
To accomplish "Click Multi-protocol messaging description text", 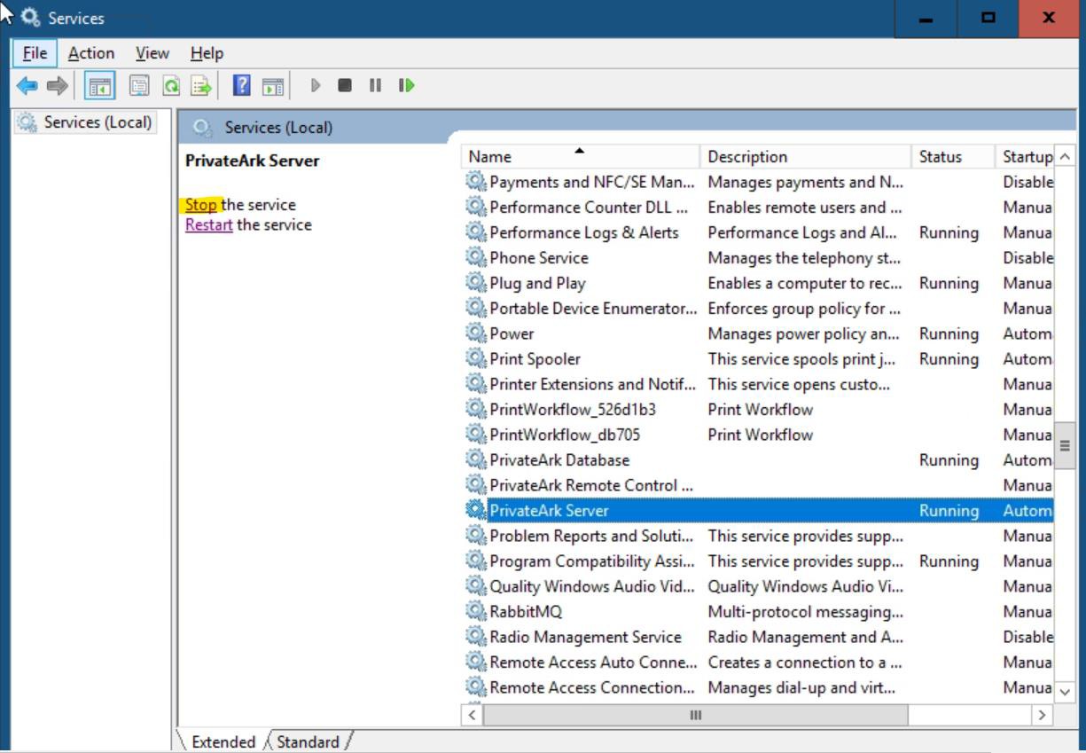I will [x=805, y=611].
